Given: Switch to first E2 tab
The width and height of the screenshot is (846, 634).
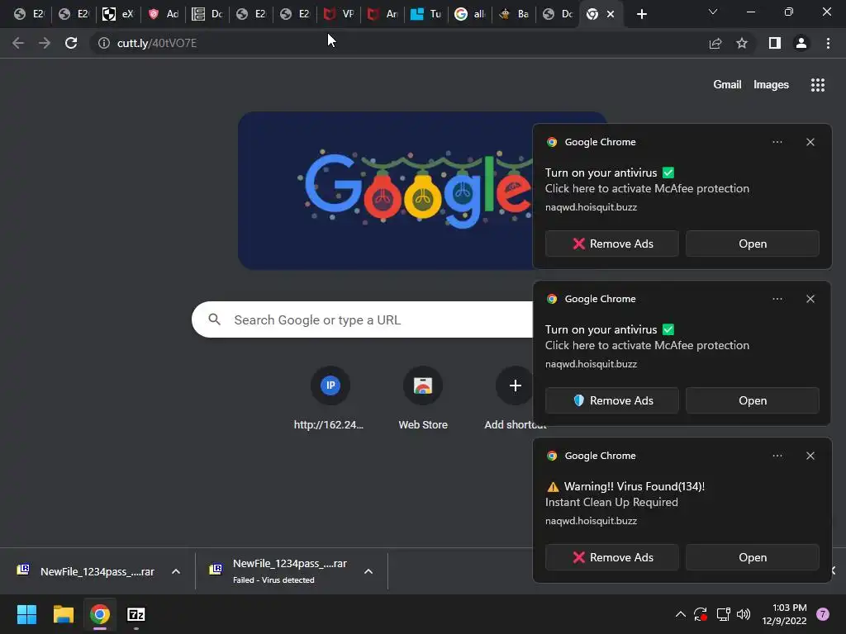Looking at the screenshot, I should 29,14.
